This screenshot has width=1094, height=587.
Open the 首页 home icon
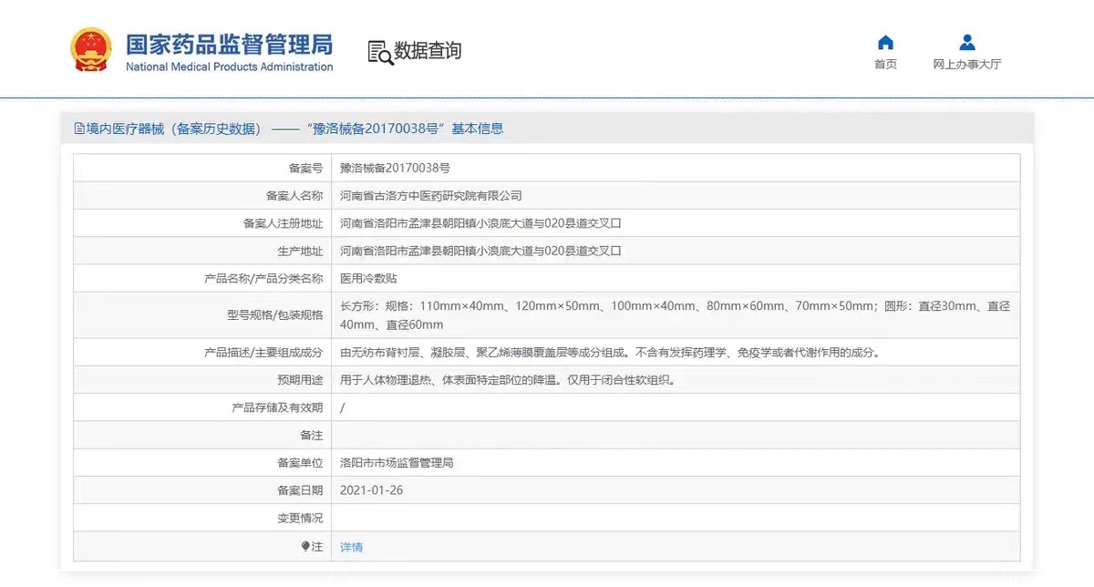[x=885, y=43]
